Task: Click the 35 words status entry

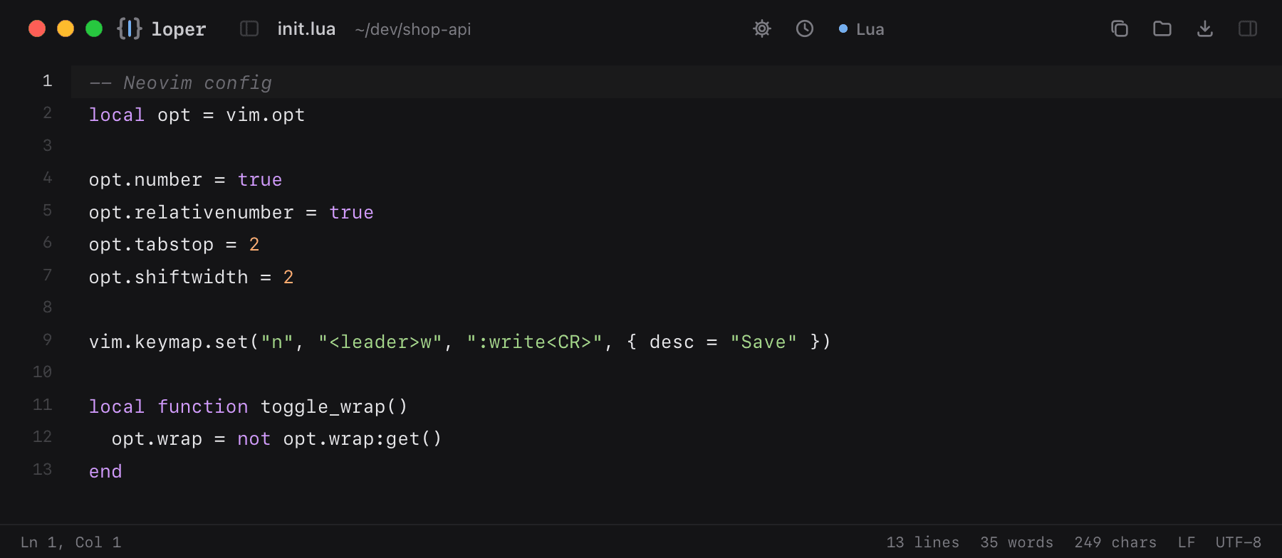Action: pos(1017,542)
